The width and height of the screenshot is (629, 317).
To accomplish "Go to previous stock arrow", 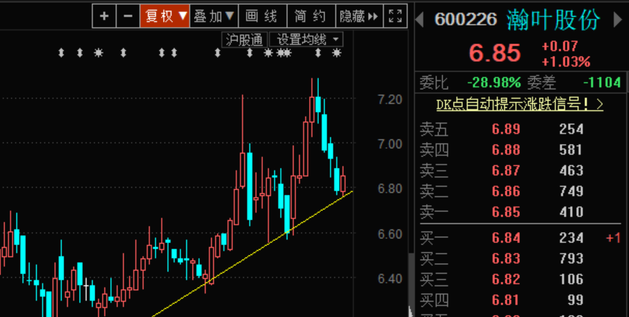I will 420,19.
